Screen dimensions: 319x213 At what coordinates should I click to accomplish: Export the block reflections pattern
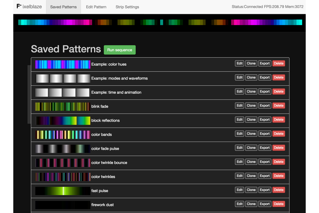265,120
